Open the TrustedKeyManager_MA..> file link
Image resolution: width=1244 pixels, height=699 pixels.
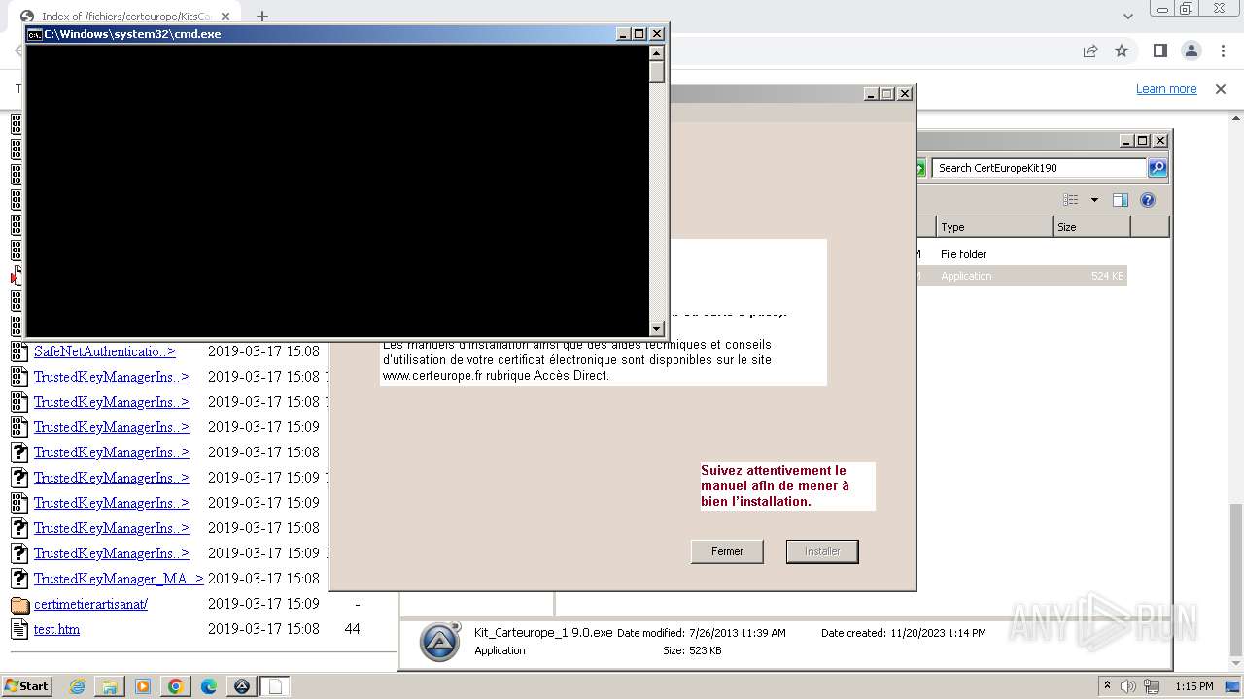click(119, 579)
